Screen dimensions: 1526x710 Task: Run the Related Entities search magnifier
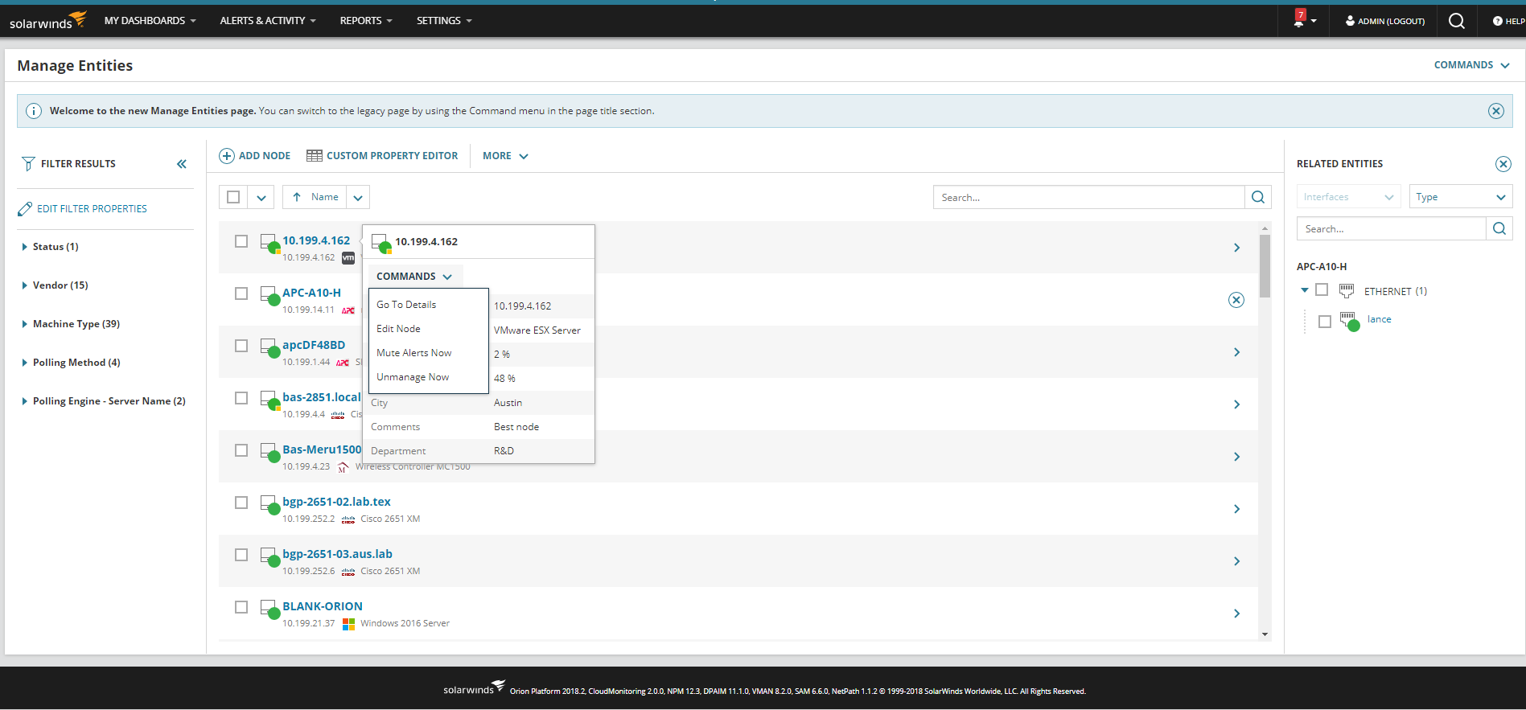coord(1499,229)
